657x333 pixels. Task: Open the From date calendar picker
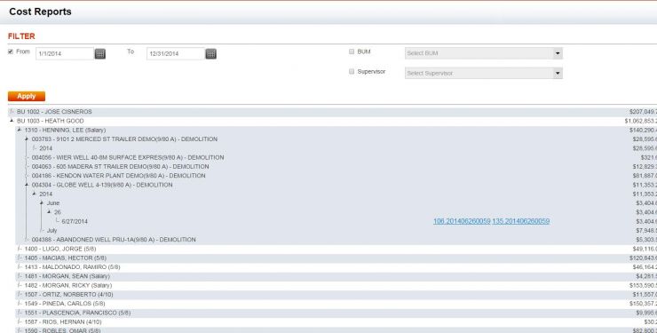pos(100,53)
